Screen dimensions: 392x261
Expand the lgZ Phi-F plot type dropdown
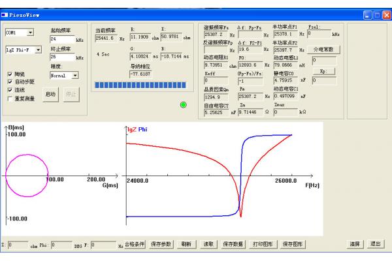(x=24, y=50)
